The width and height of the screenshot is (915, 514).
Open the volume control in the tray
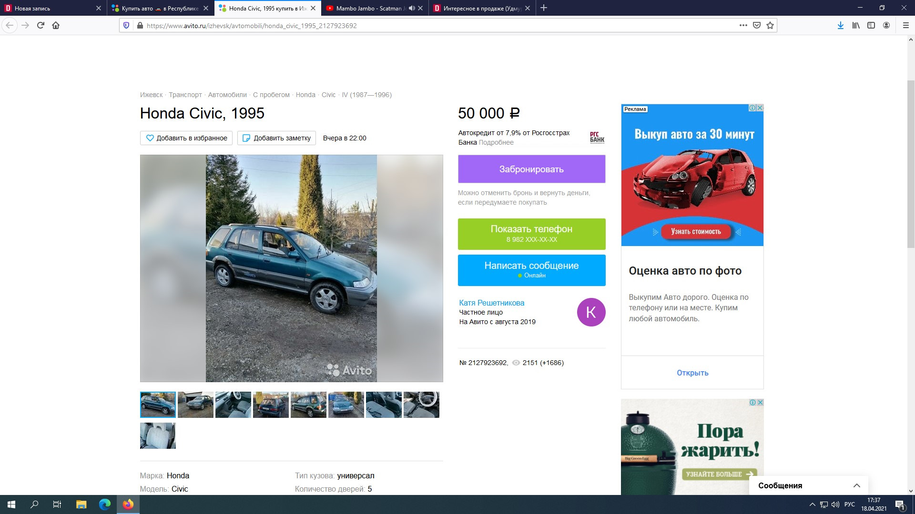(x=835, y=504)
